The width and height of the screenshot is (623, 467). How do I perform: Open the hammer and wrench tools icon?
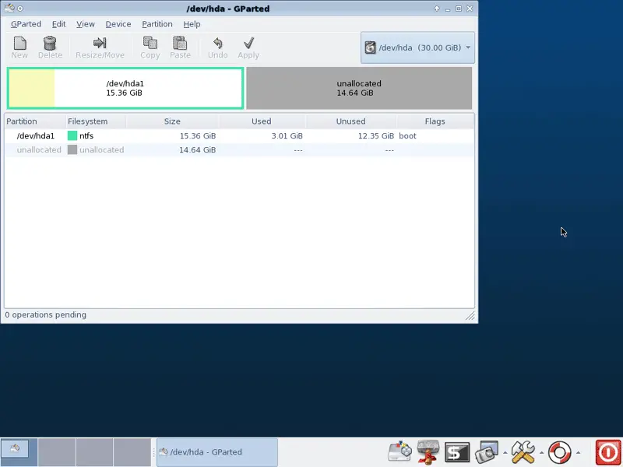523,452
